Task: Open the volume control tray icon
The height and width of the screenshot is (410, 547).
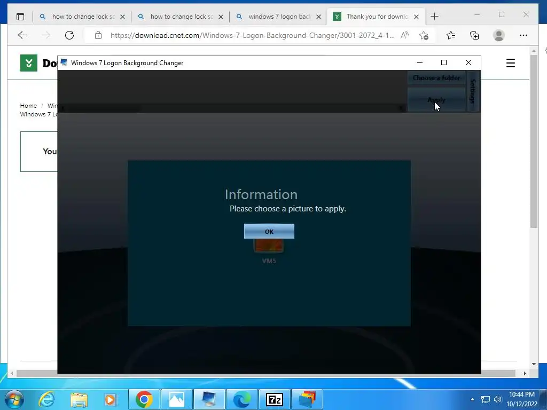Action: click(x=498, y=399)
